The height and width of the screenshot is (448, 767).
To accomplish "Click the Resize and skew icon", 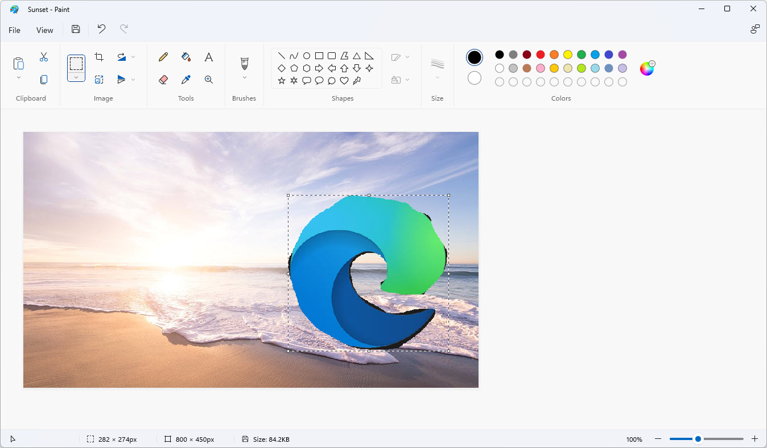I will click(x=99, y=80).
